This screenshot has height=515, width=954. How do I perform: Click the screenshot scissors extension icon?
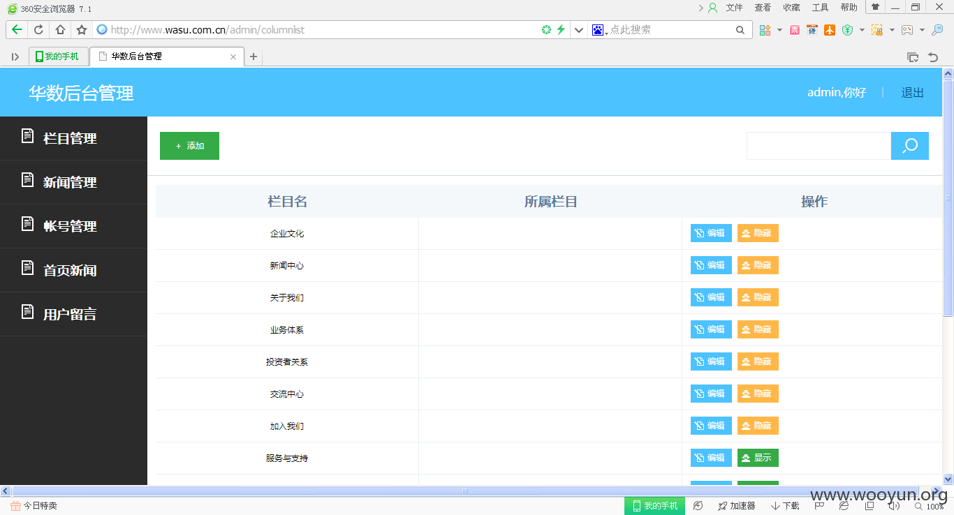pos(877,30)
